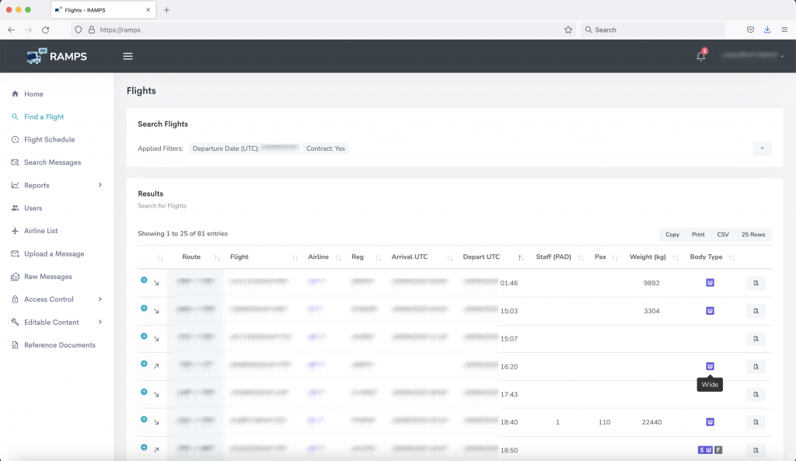Click the Wide body badge on 15:03 row

pyautogui.click(x=710, y=311)
